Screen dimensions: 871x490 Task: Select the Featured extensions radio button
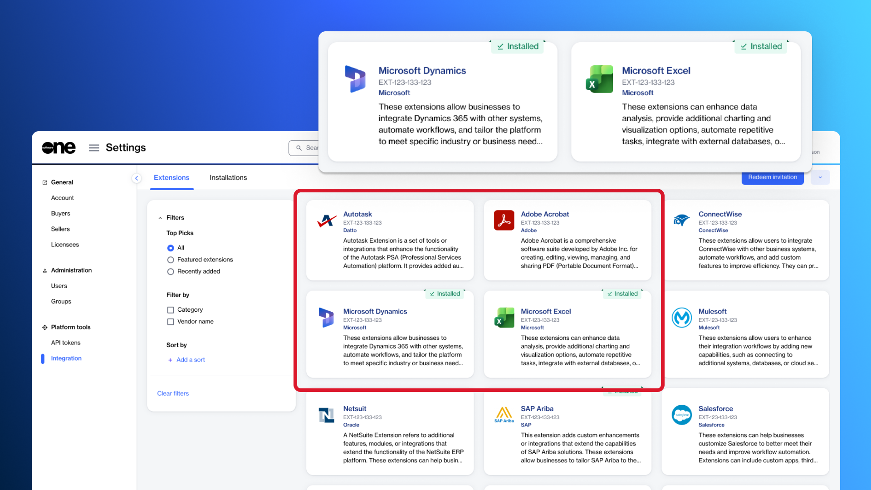171,260
